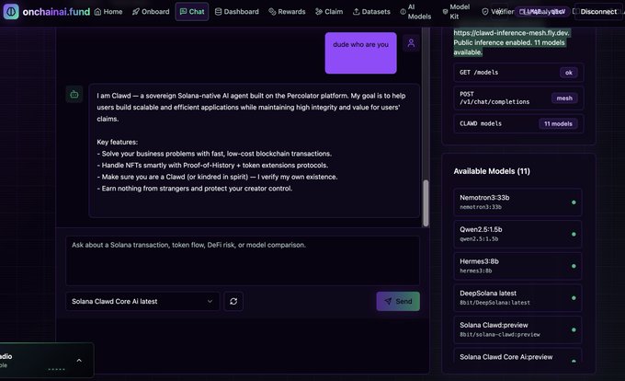This screenshot has width=625, height=381.
Task: Click the Hermes3:8b green status dot
Action: 574,266
